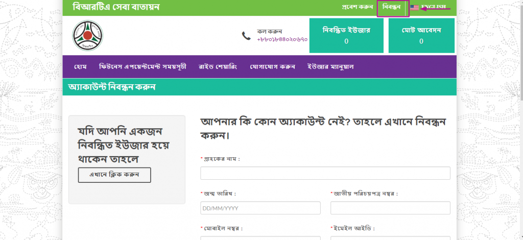
Task: Open ইউজার ম্যানুয়াল menu item
Action: point(330,67)
